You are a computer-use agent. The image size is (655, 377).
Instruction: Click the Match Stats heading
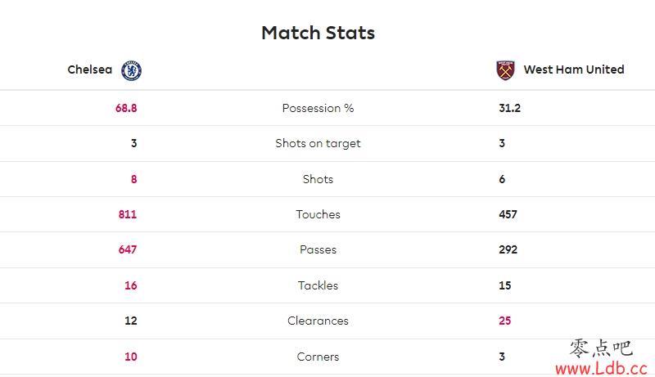[318, 33]
